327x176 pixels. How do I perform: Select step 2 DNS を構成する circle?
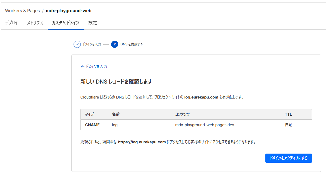point(115,44)
